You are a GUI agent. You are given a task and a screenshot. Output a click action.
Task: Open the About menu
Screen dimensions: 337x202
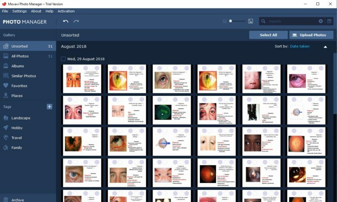pyautogui.click(x=36, y=11)
